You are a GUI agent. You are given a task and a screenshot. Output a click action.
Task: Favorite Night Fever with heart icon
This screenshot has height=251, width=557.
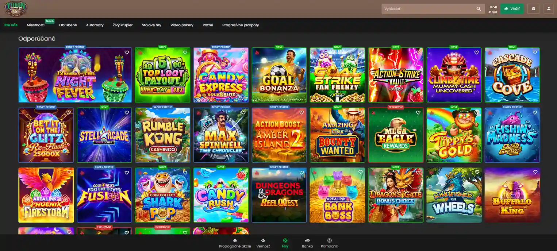(127, 53)
